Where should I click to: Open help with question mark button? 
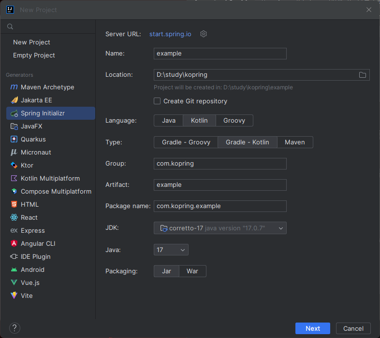coord(15,328)
